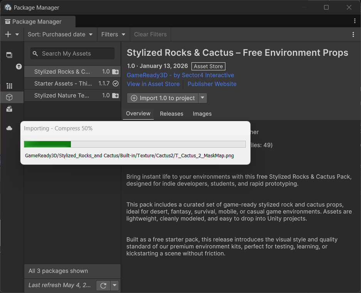Image resolution: width=361 pixels, height=293 pixels.
Task: Open the Built-in packages sidebar icon
Action: coord(9,109)
